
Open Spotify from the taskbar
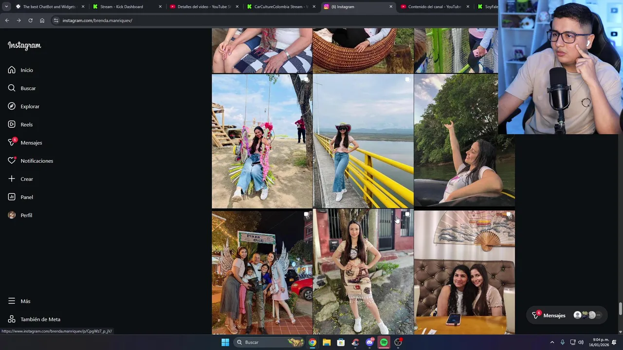[384, 342]
